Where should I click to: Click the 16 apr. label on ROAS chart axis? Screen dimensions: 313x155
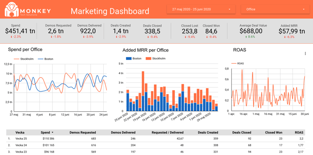(243, 114)
